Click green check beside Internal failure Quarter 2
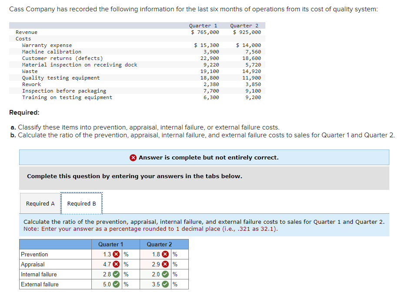This screenshot has width=405, height=292. pos(165,274)
